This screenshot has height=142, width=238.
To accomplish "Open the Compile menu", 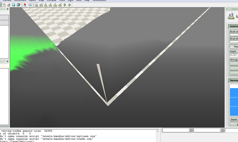I will pyautogui.click(x=52, y=1).
